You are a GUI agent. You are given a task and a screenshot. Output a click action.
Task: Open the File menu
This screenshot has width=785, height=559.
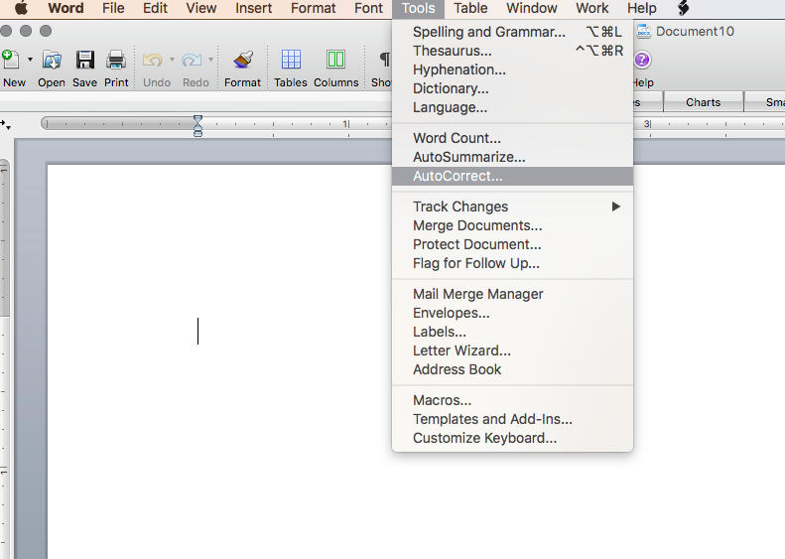point(113,8)
